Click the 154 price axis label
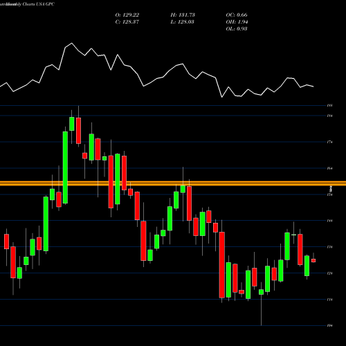This screenshot has width=346, height=346. coord(329,194)
